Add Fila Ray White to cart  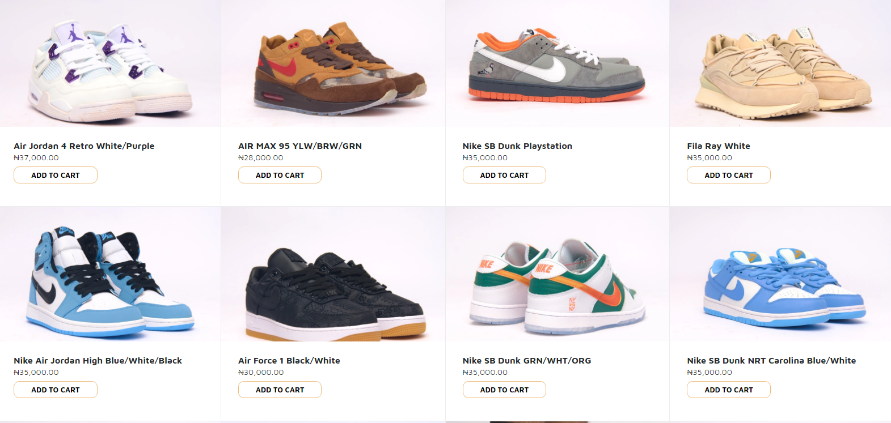(x=729, y=175)
